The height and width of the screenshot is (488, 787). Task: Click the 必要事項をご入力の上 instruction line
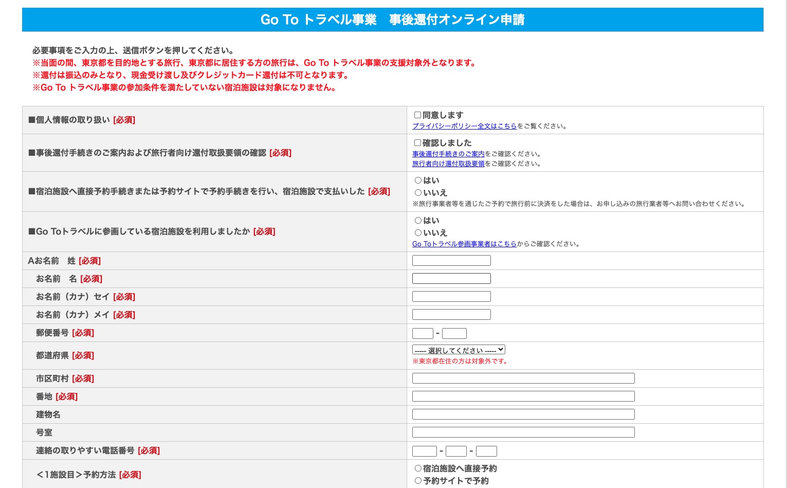(133, 50)
